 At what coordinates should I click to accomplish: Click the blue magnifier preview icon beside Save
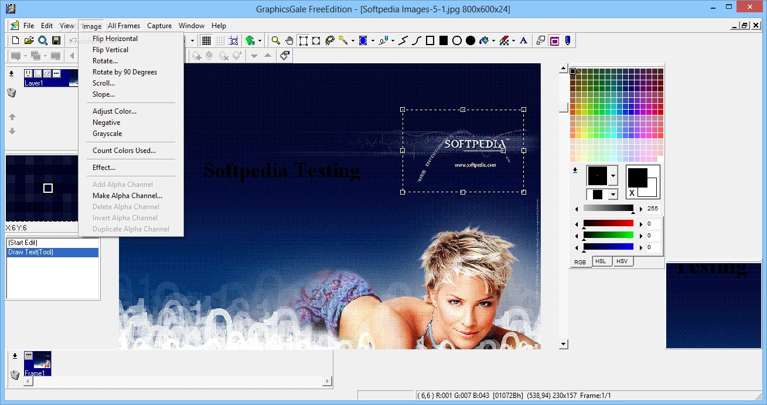pos(43,40)
